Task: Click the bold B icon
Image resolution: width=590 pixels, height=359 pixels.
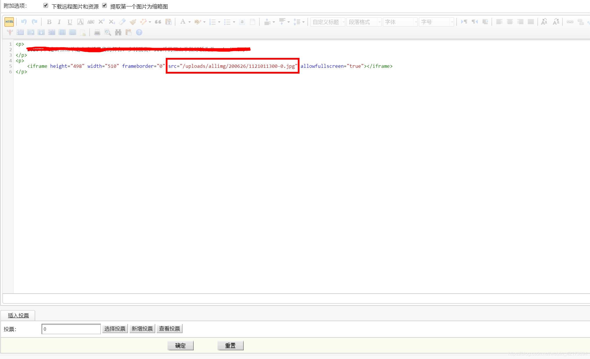Action: pyautogui.click(x=49, y=22)
